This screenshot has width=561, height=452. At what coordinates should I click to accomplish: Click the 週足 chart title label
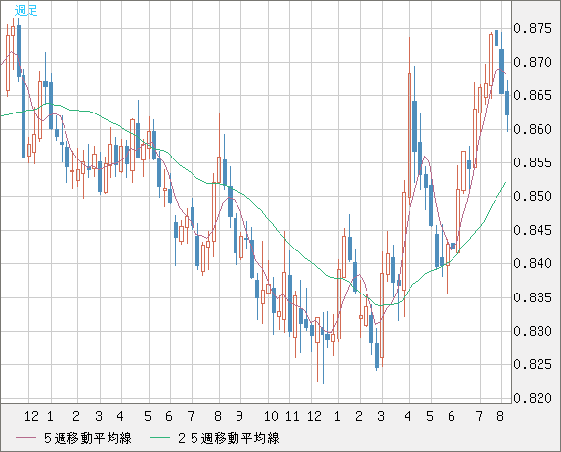(x=25, y=10)
